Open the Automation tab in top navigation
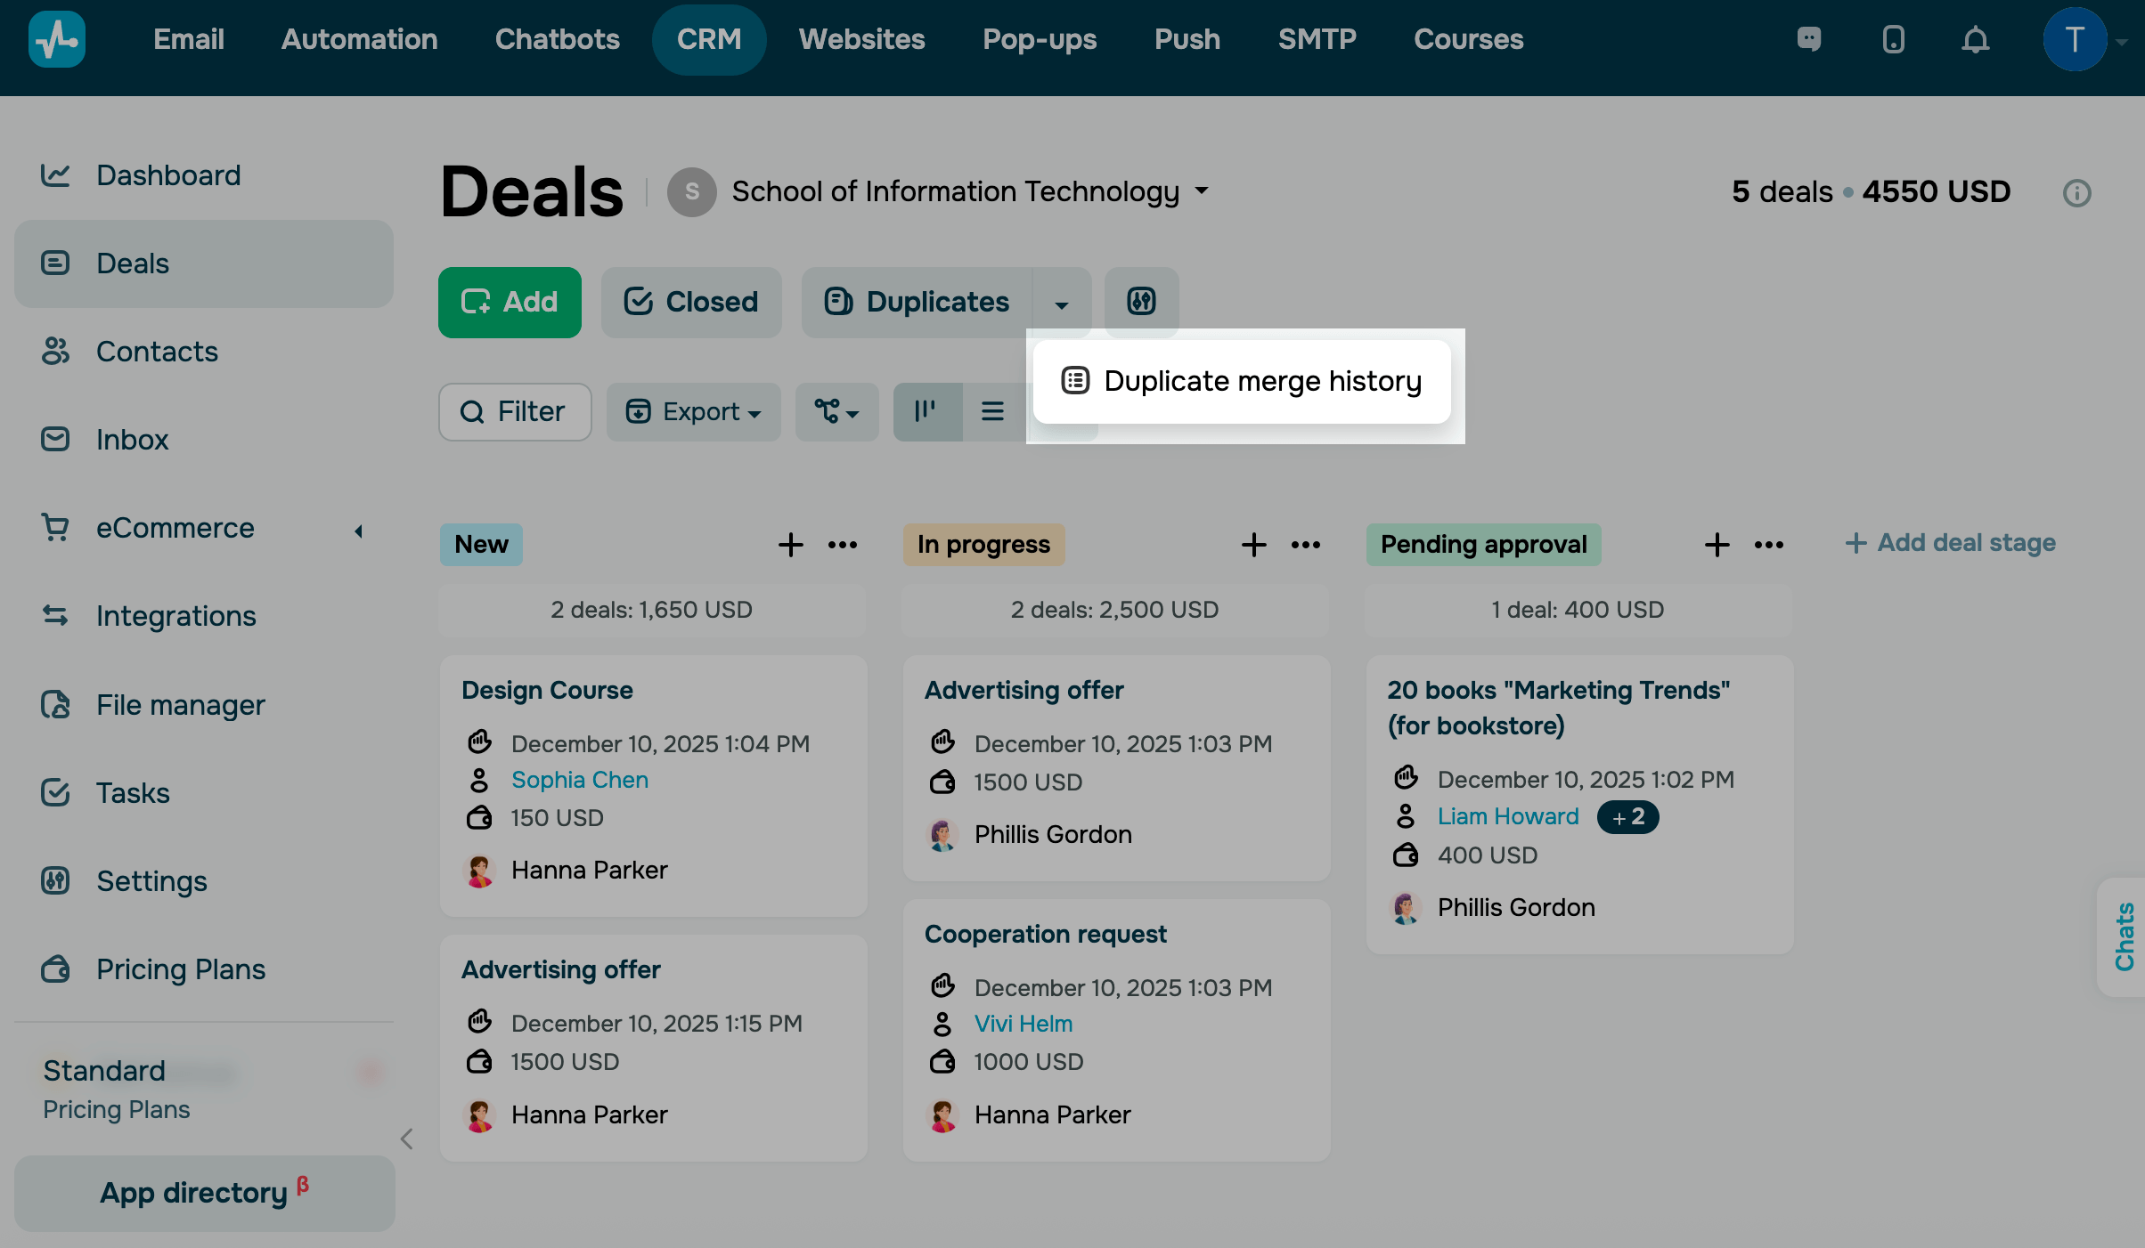 click(x=359, y=39)
